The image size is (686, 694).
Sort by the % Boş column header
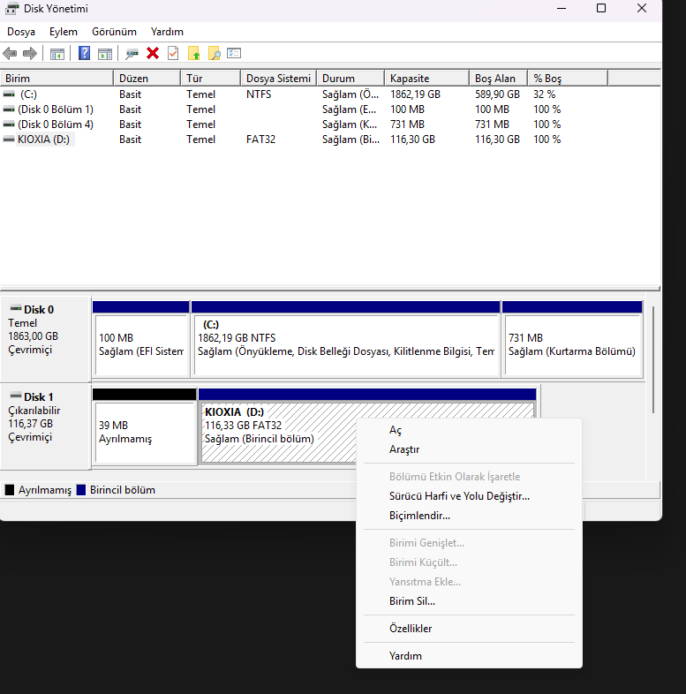point(569,79)
